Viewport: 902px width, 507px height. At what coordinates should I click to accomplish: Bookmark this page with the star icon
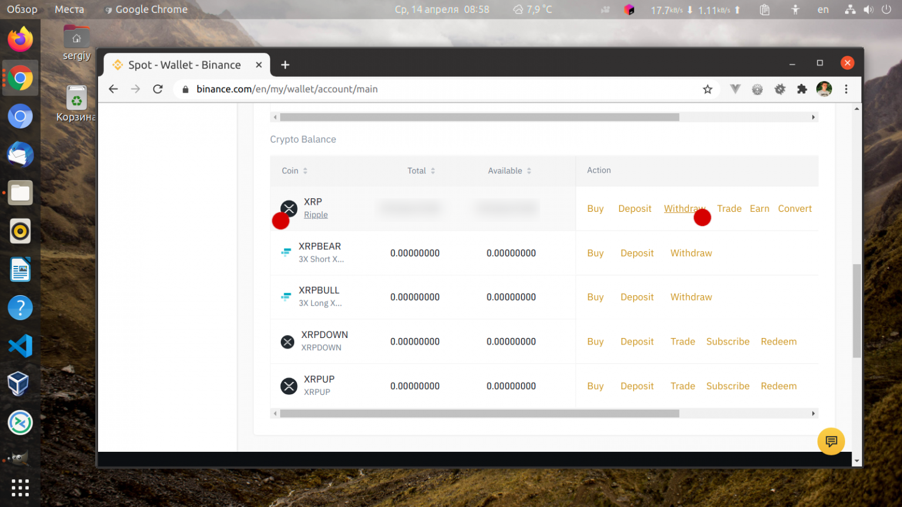(x=708, y=89)
